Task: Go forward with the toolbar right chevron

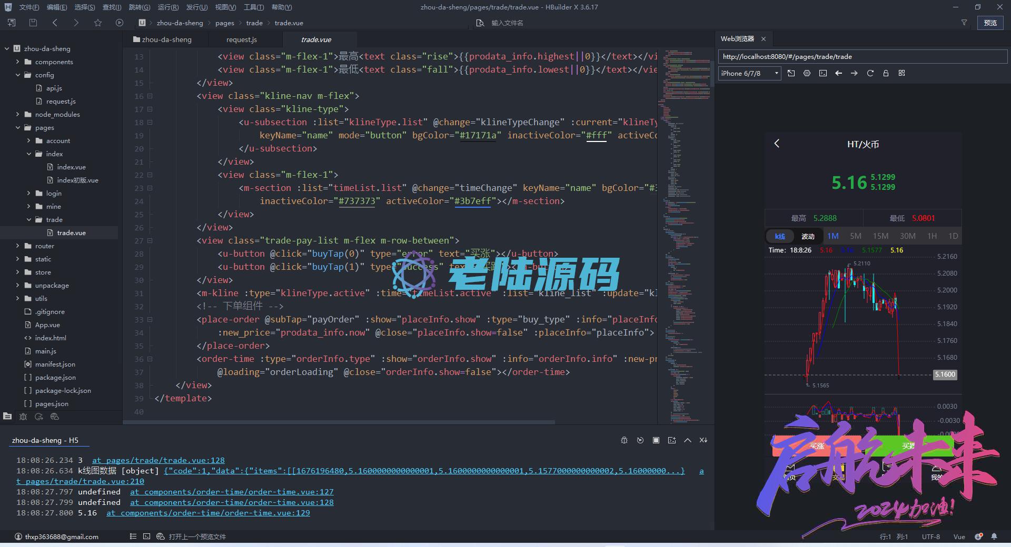Action: 76,23
